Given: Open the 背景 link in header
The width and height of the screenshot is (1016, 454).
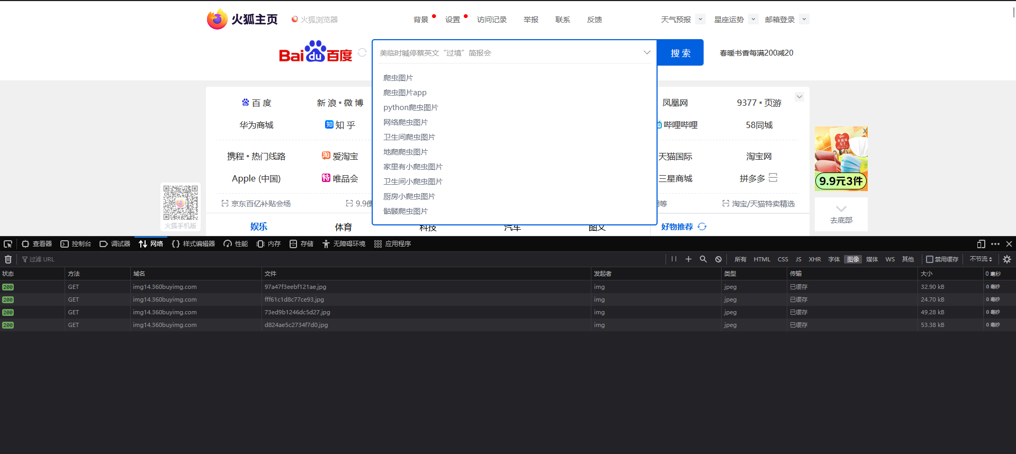Looking at the screenshot, I should click(x=421, y=20).
